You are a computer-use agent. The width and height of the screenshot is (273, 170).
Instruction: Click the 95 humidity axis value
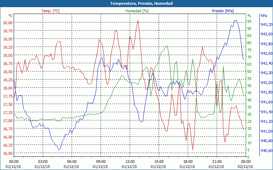tap(249, 21)
